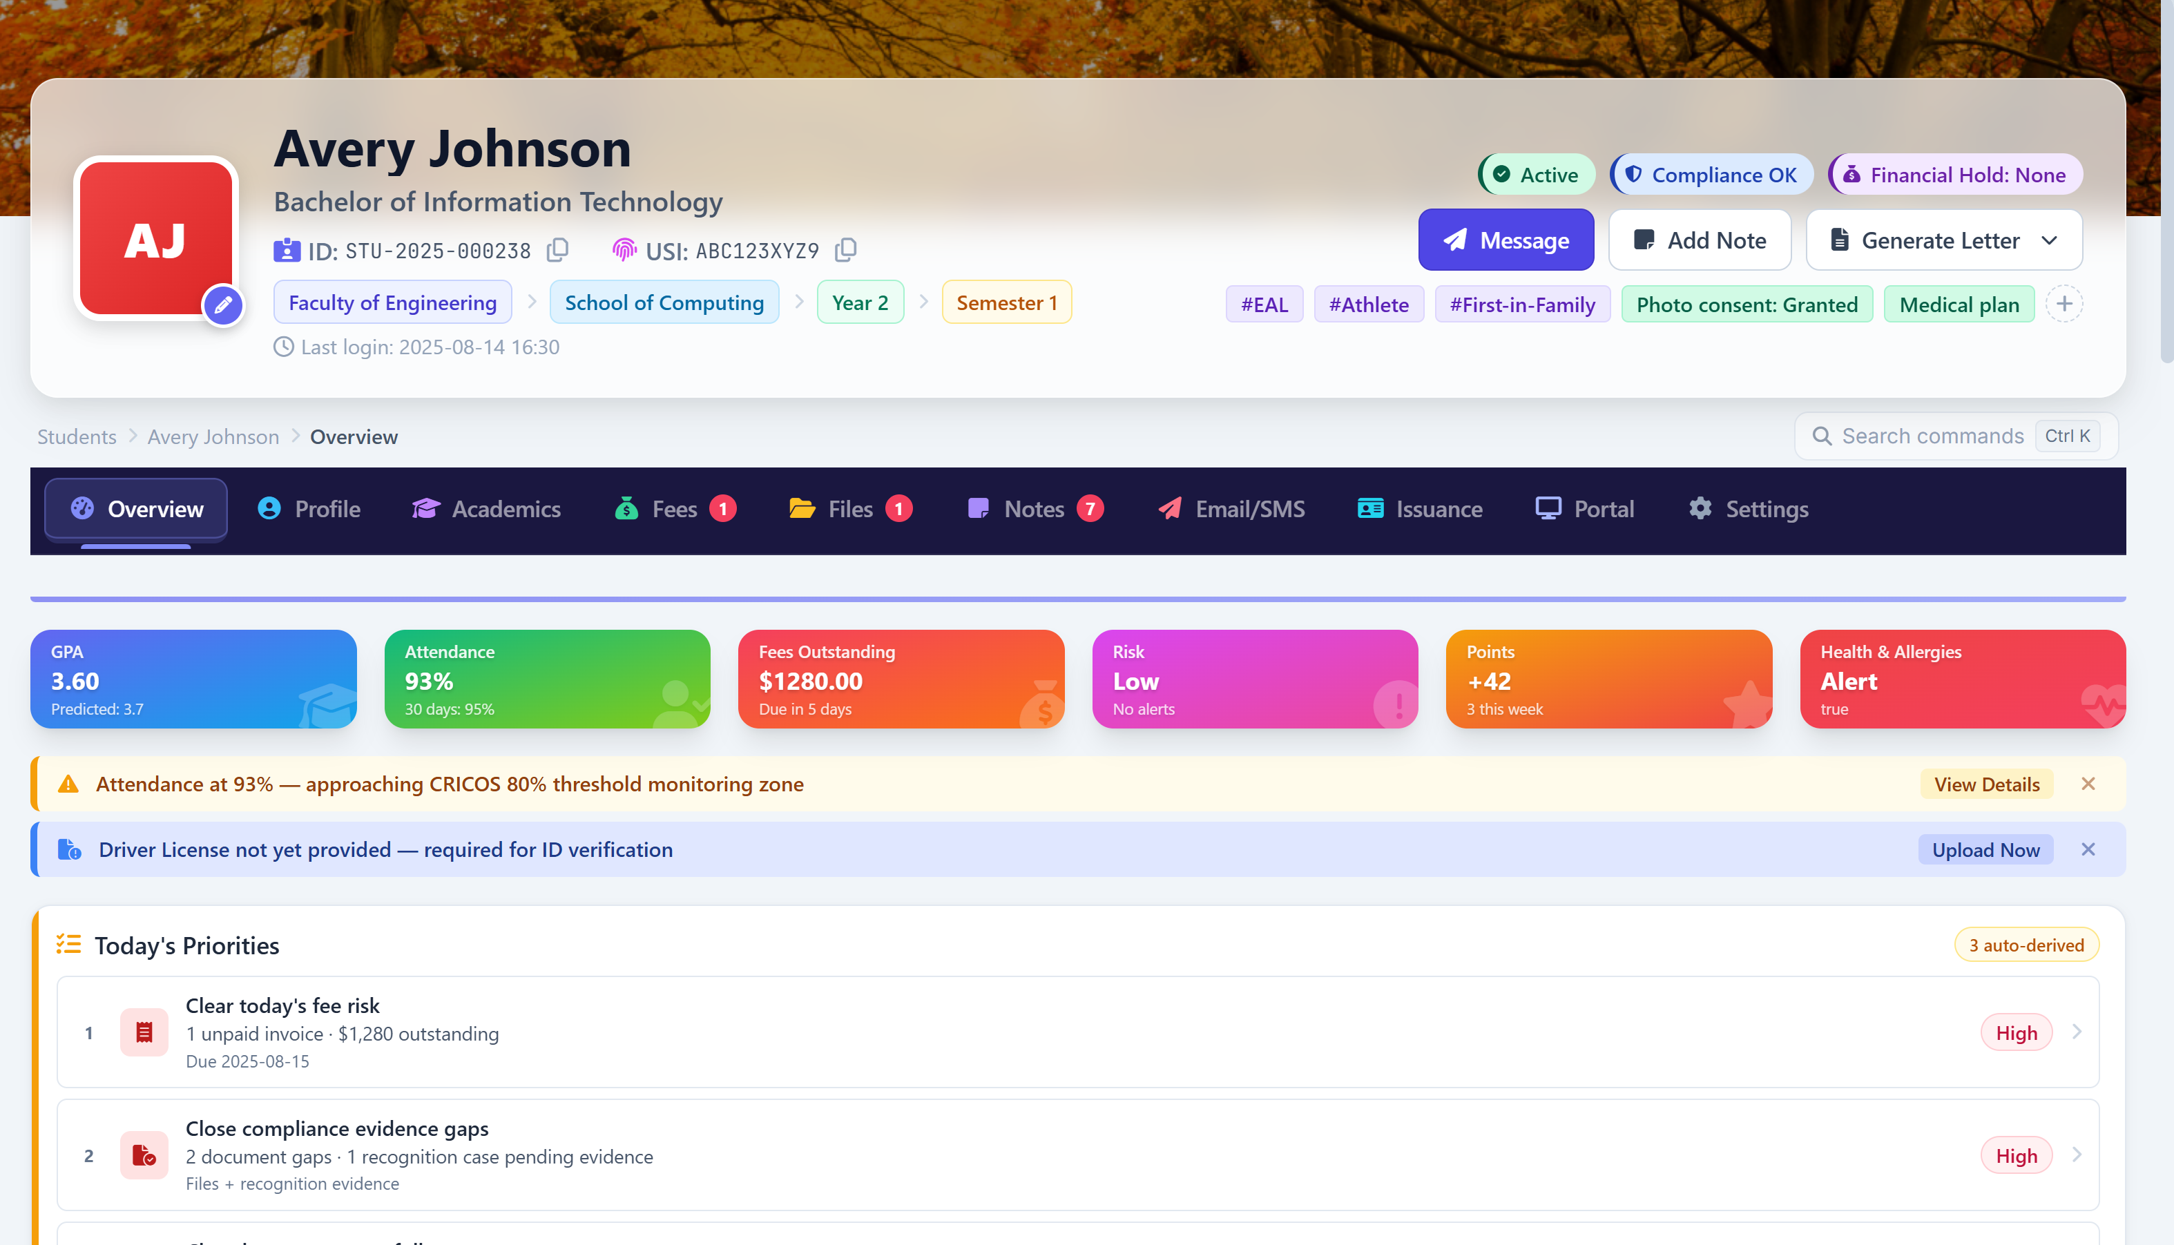Click the Add Note button
This screenshot has height=1245, width=2174.
pos(1700,240)
